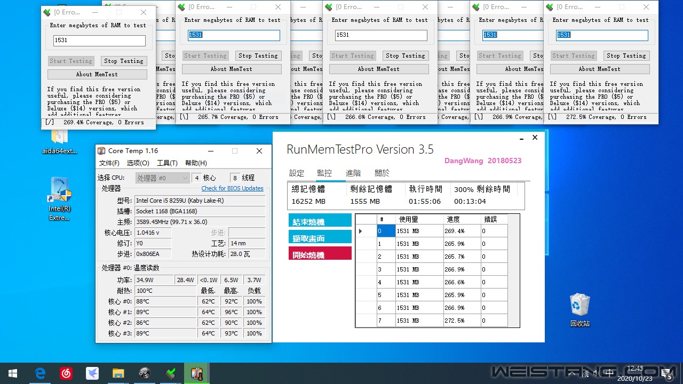The width and height of the screenshot is (683, 384).
Task: Click the 擷取畫面 capture button
Action: pos(320,237)
